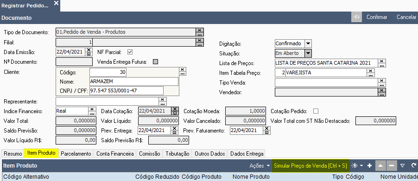Open the Vendedor lookup (...) button
Screen dimensions: 418x181
click(x=382, y=94)
